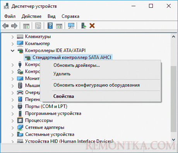The height and width of the screenshot is (153, 178).
Task: Click the red X Uninstall device icon
Action: tap(92, 26)
